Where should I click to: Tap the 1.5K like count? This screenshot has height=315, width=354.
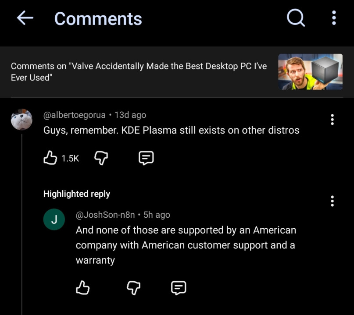point(70,159)
